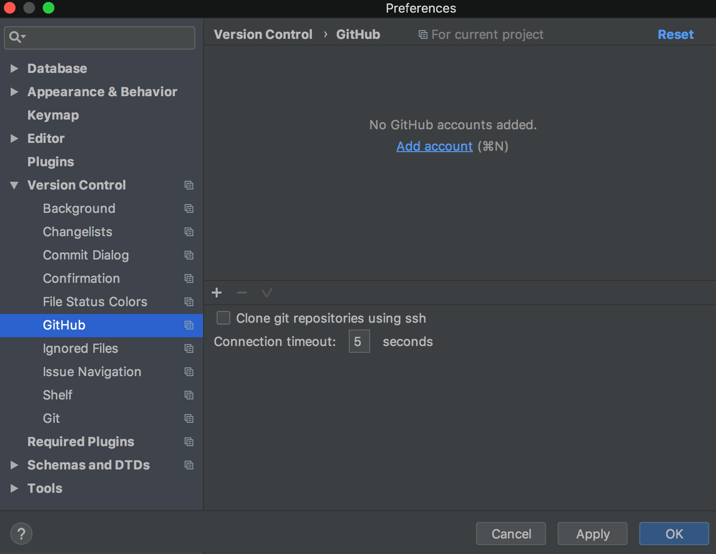
Task: Click the search magnifier icon
Action: click(17, 37)
